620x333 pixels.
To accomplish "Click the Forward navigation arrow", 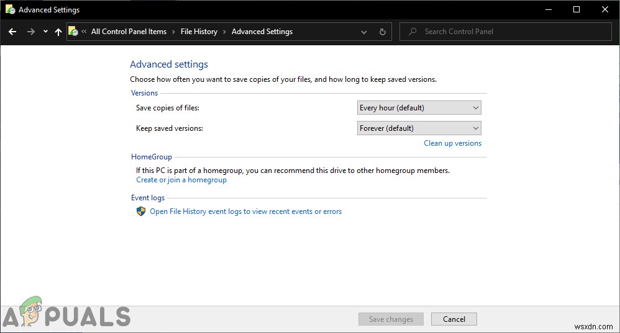I will click(31, 32).
